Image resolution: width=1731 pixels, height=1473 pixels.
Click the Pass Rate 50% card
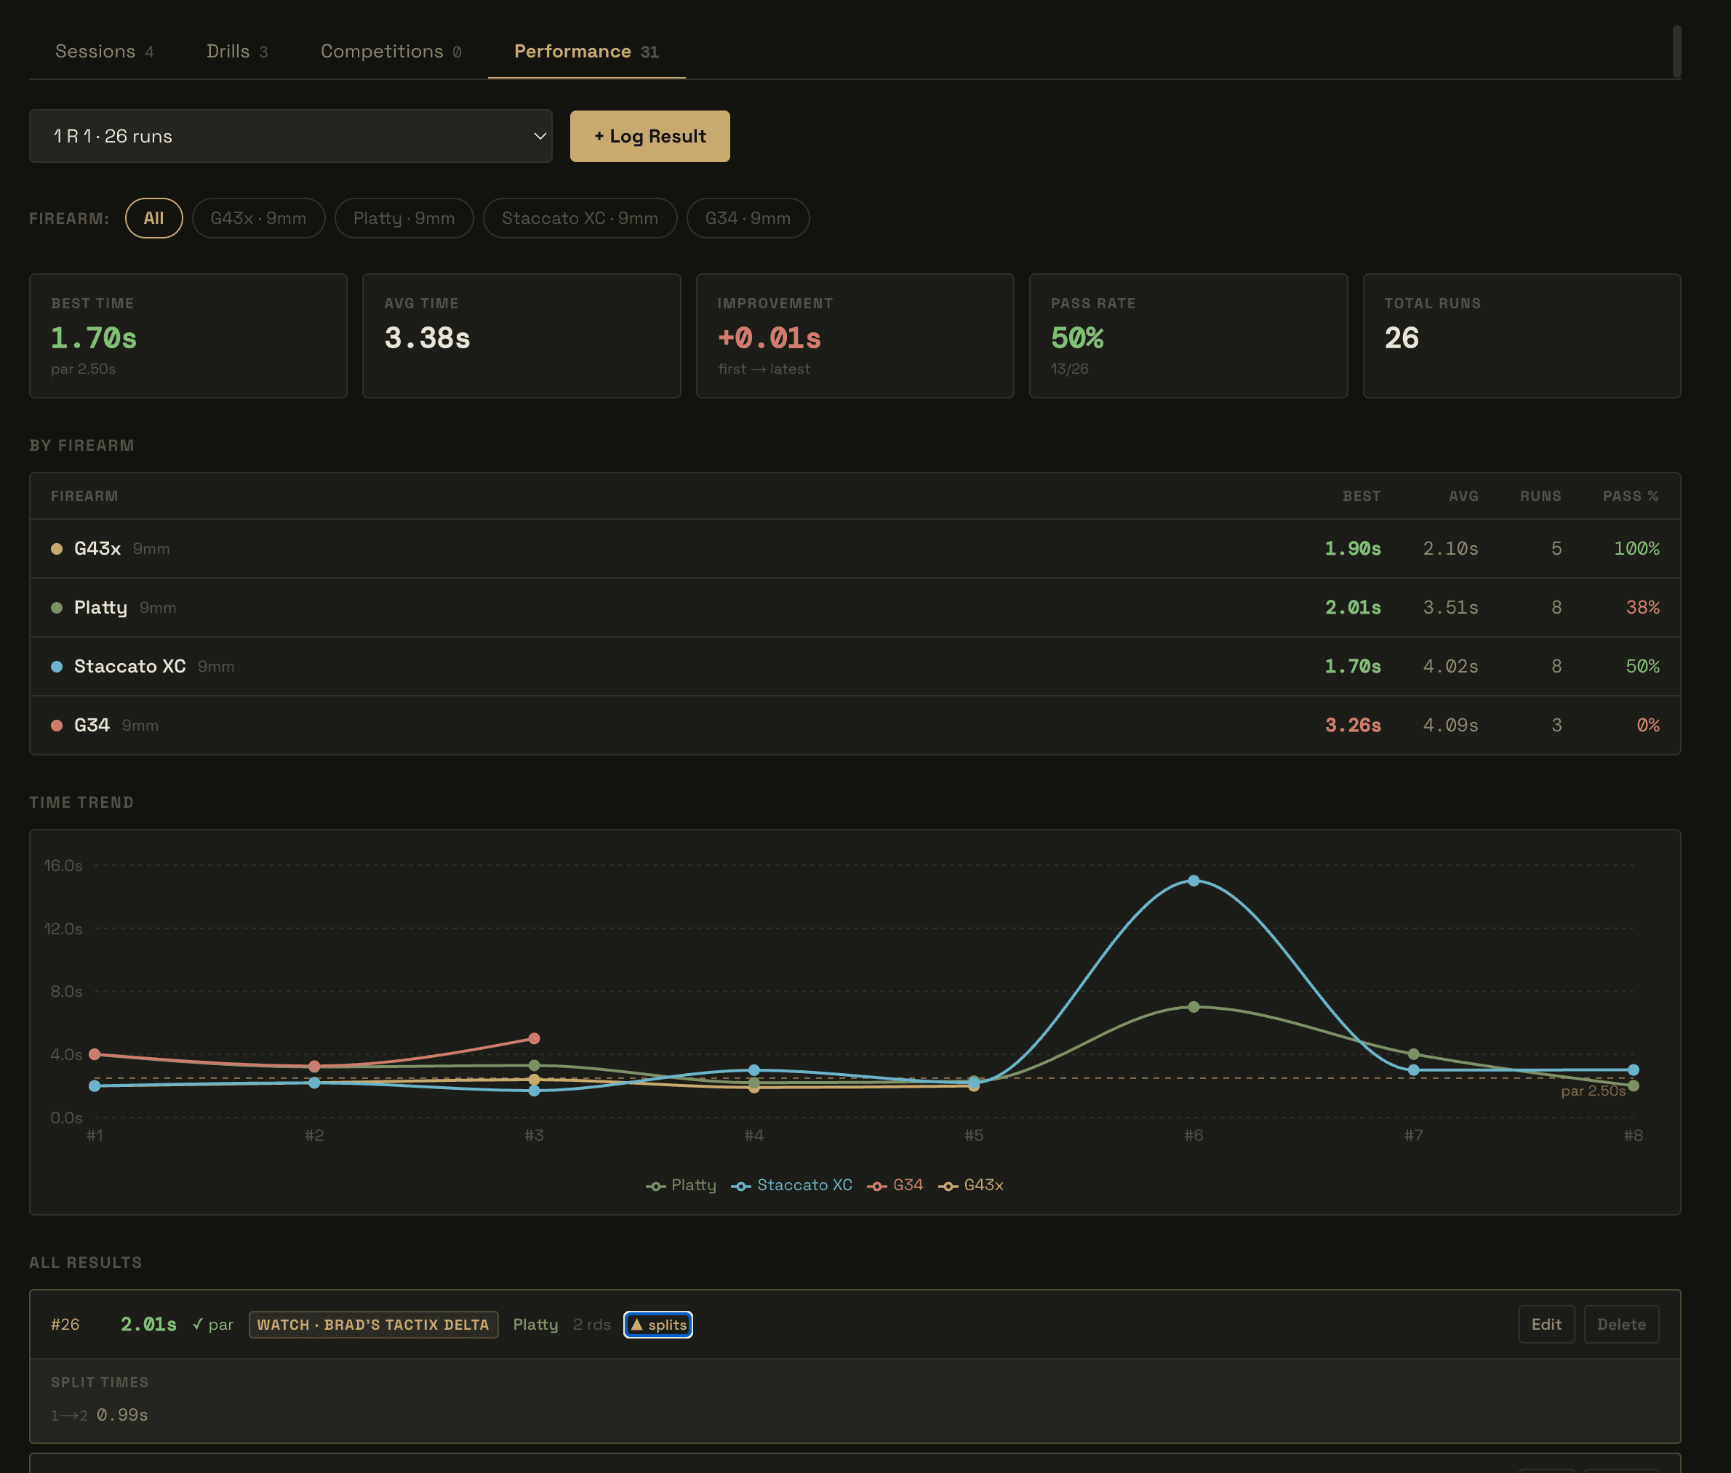[x=1188, y=336]
